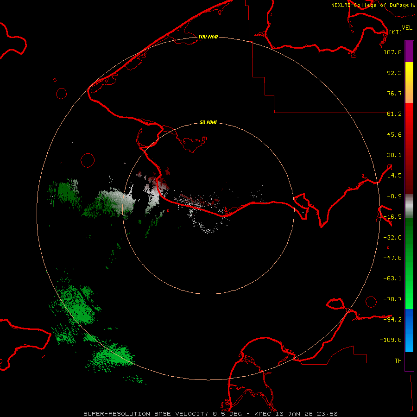Viewport: 417px width, 417px height.
Task: Click the 14.5 value on velocity scale
Action: (x=394, y=176)
